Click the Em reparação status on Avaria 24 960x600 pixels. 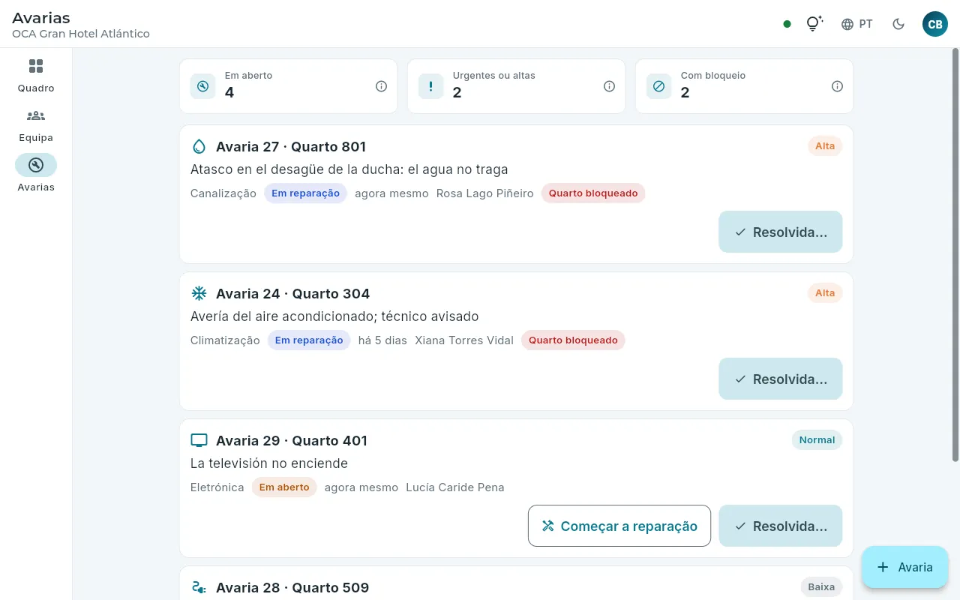point(309,340)
